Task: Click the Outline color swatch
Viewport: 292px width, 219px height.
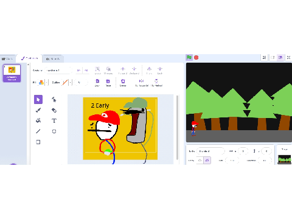Action: coord(65,82)
